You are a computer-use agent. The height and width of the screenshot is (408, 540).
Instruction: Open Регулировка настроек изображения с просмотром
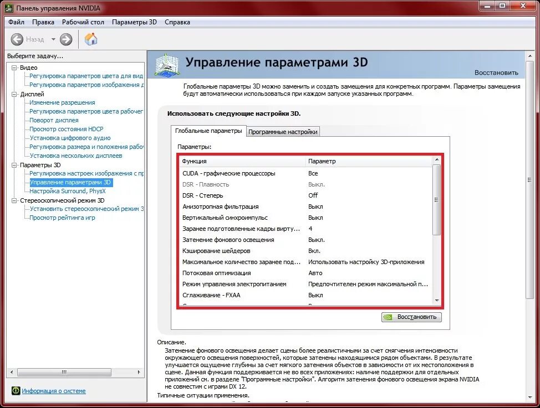(86, 173)
